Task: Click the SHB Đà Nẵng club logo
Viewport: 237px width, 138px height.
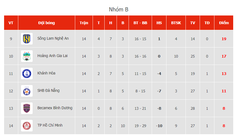Action: click(x=27, y=91)
